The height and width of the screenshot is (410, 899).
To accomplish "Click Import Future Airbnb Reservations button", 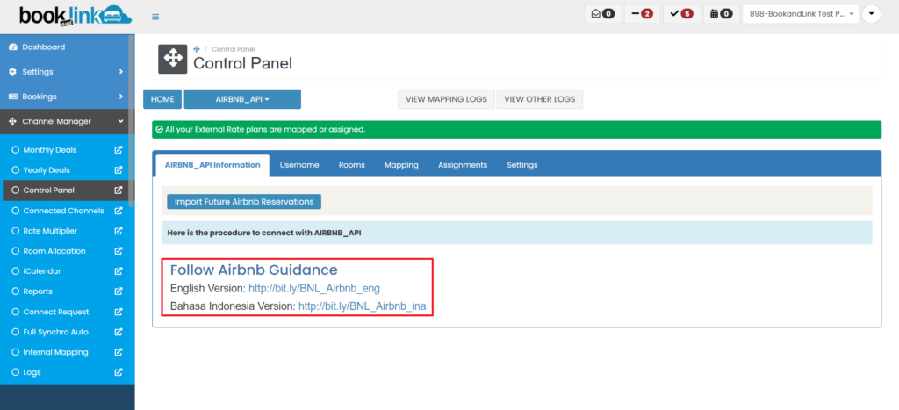I will (x=244, y=202).
